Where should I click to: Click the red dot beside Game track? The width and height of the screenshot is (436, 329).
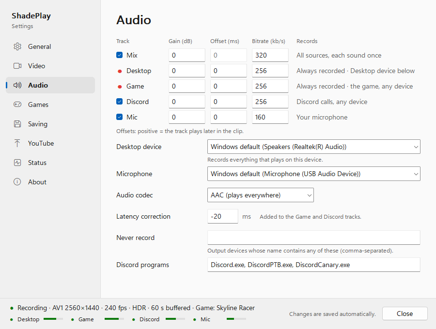(120, 87)
